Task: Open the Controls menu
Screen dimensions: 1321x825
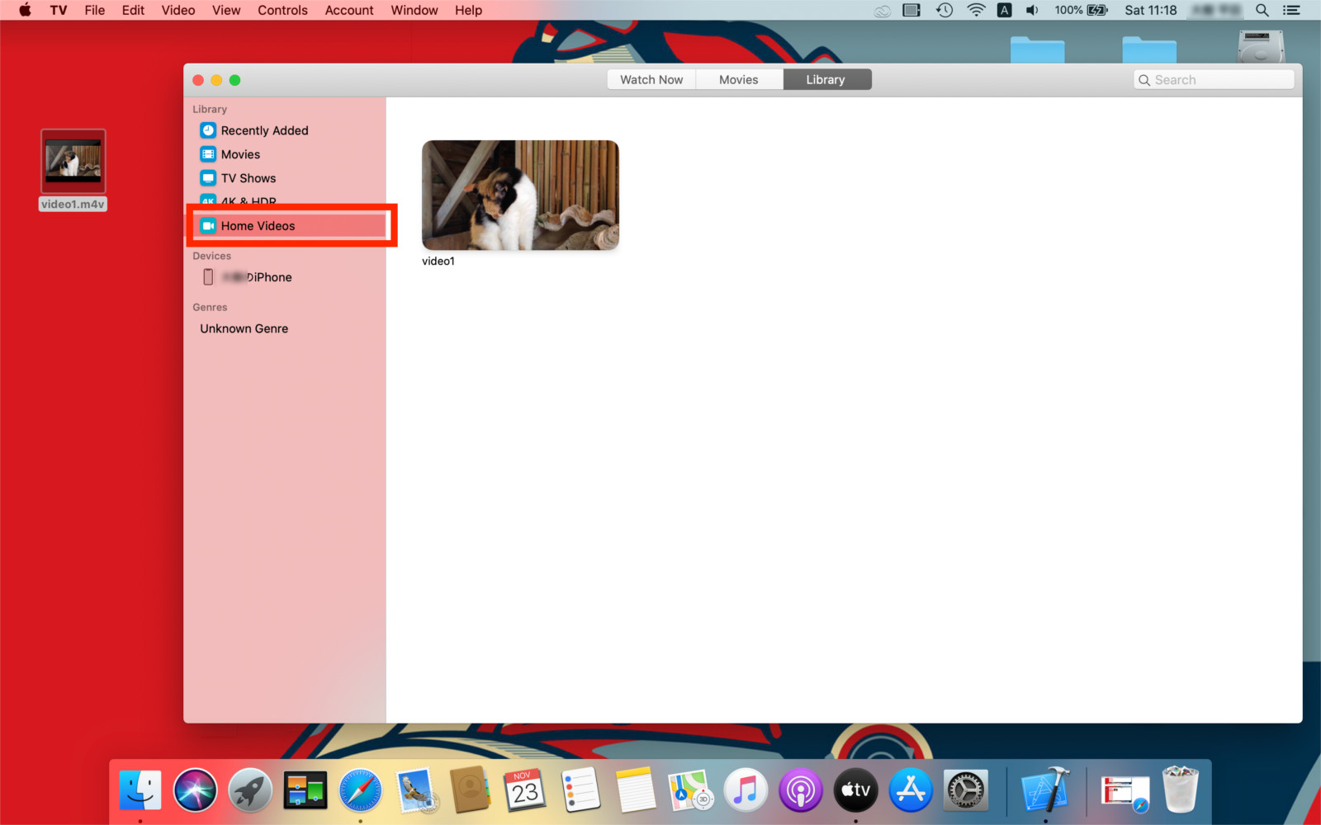Action: click(x=282, y=10)
